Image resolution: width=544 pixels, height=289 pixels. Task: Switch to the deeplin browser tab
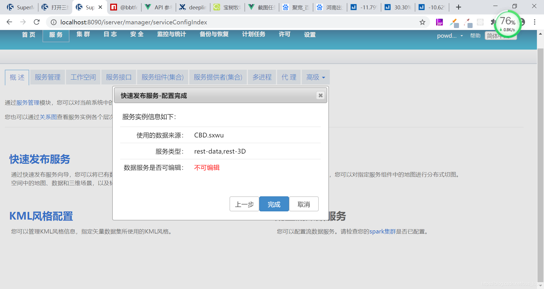[x=193, y=7]
